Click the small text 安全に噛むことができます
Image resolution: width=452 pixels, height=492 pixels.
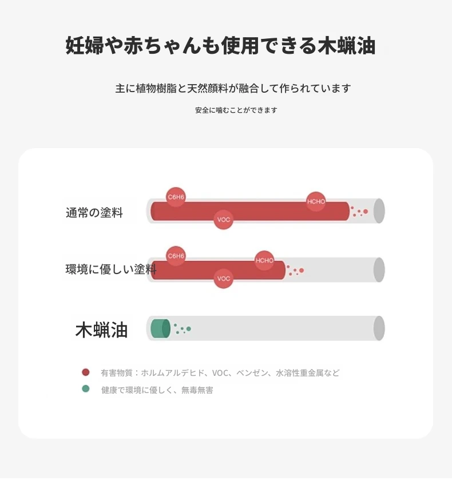tap(236, 110)
